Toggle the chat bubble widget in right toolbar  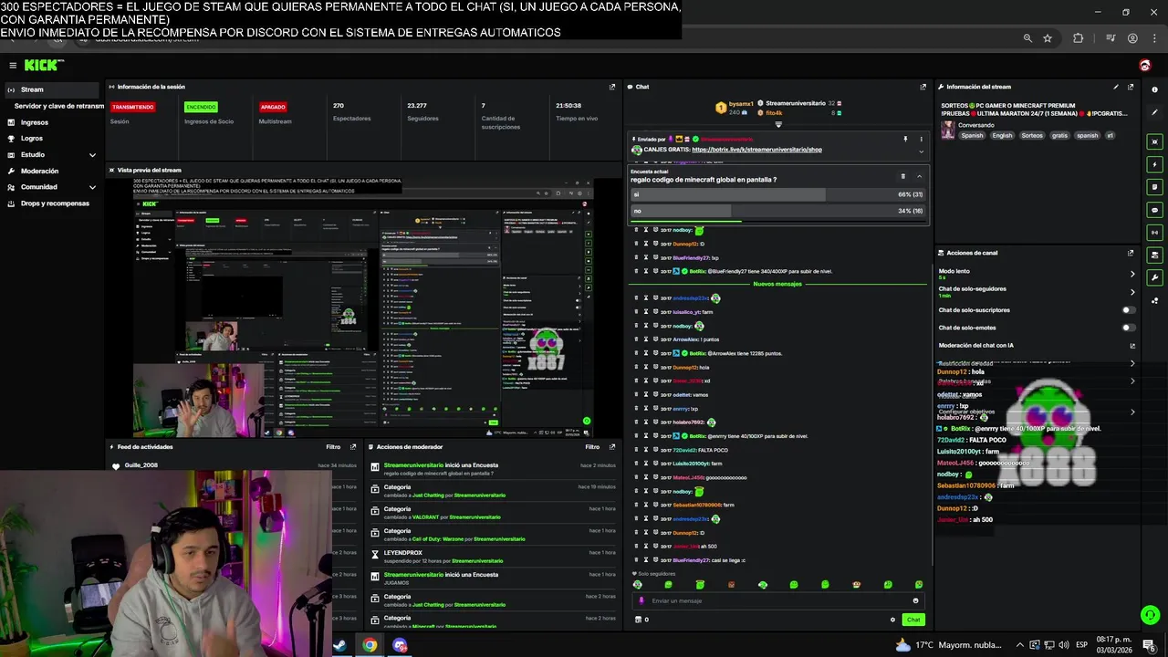coord(1155,210)
